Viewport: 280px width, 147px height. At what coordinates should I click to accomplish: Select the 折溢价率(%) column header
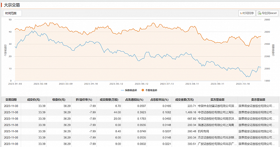pyautogui.click(x=84, y=100)
